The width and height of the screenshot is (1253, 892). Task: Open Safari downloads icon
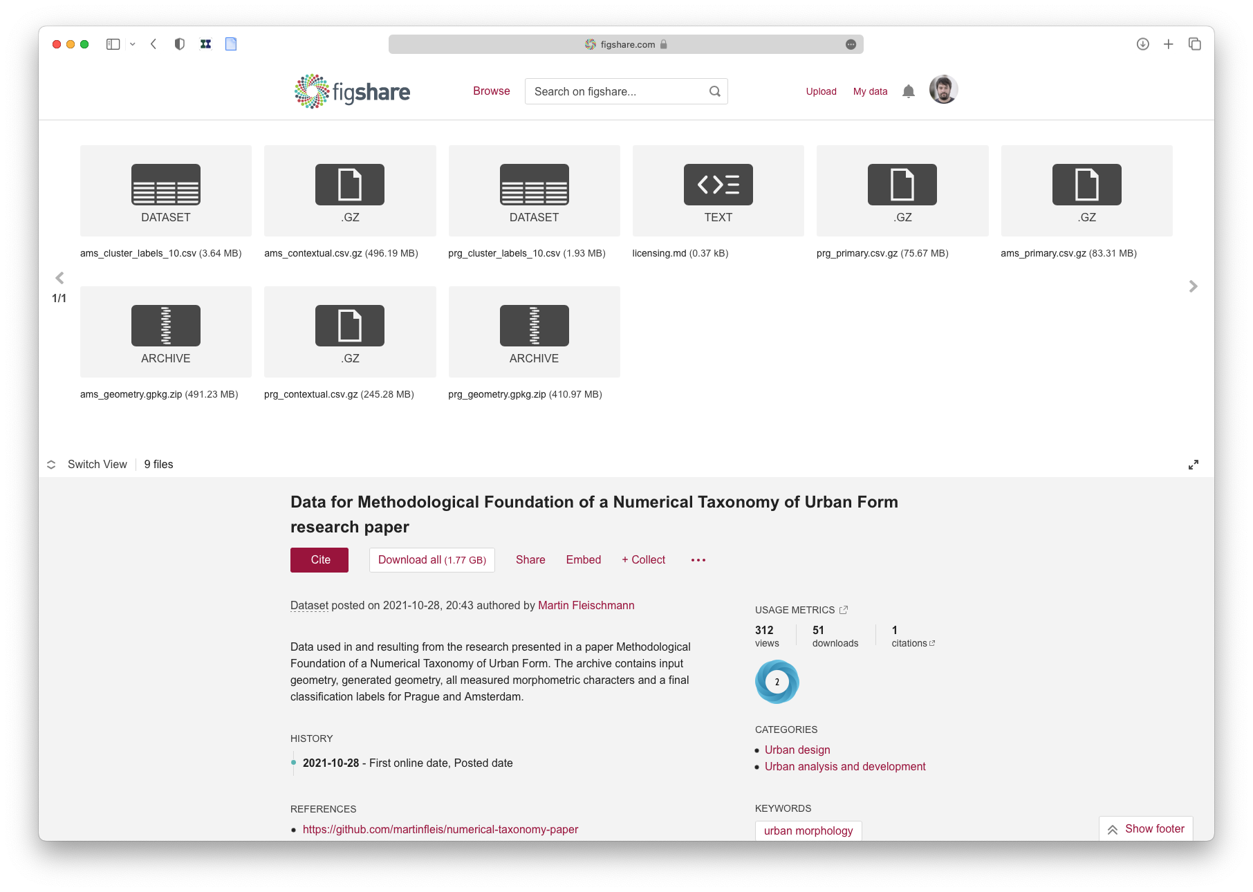click(1142, 44)
